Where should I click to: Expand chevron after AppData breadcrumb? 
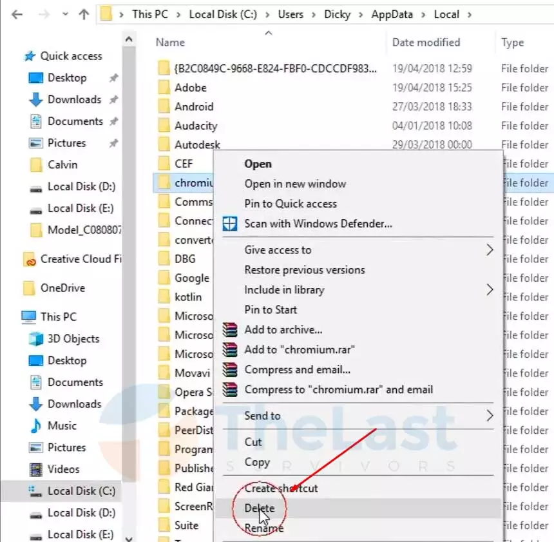(423, 14)
